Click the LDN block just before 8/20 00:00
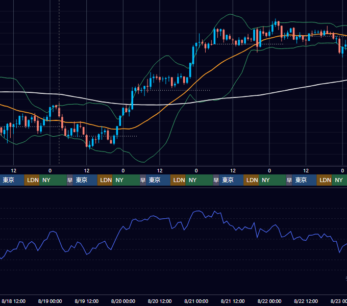Viewport: 347px width, 306px height. coord(105,180)
